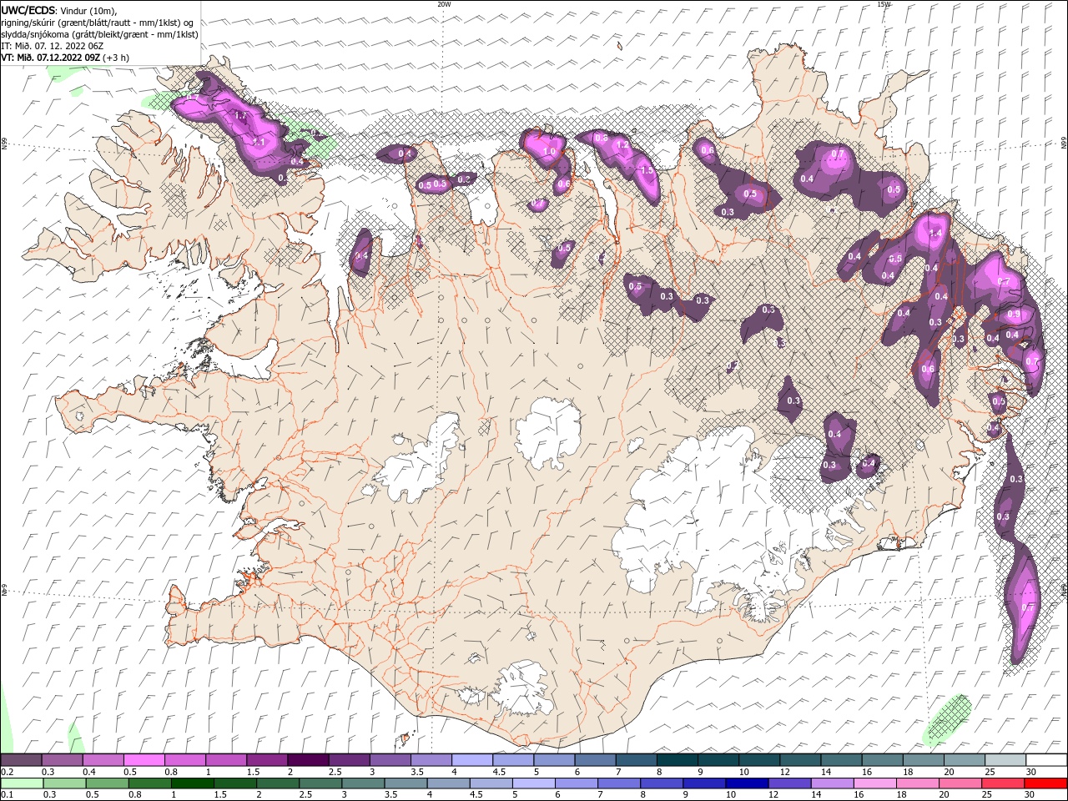Viewport: 1068px width, 801px height.
Task: Click the lower legend swatch between 3 and 3.5
Action: coord(363,783)
